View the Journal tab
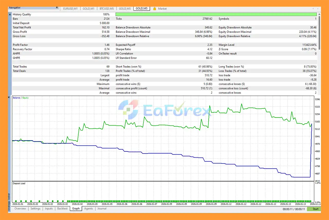 [x=102, y=208]
